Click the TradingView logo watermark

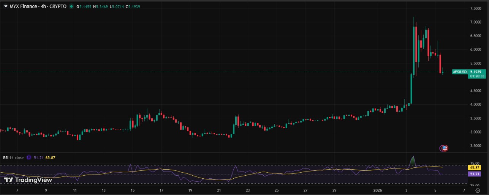point(27,180)
